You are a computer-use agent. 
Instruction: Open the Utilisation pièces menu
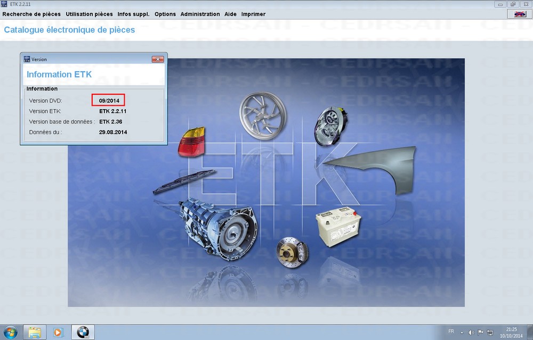coord(89,14)
